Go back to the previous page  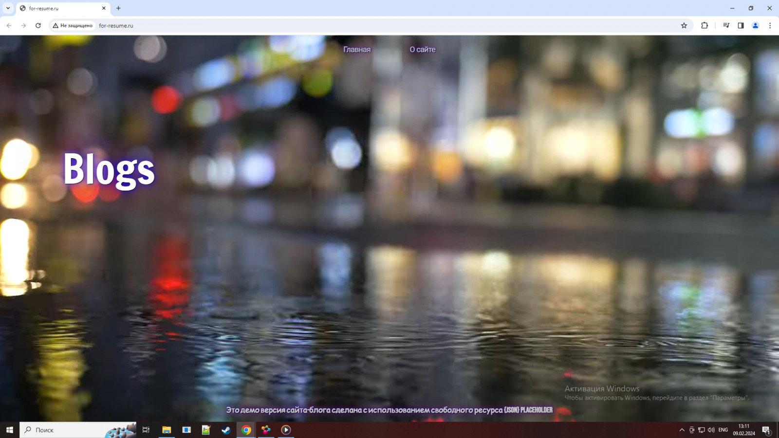click(x=9, y=25)
